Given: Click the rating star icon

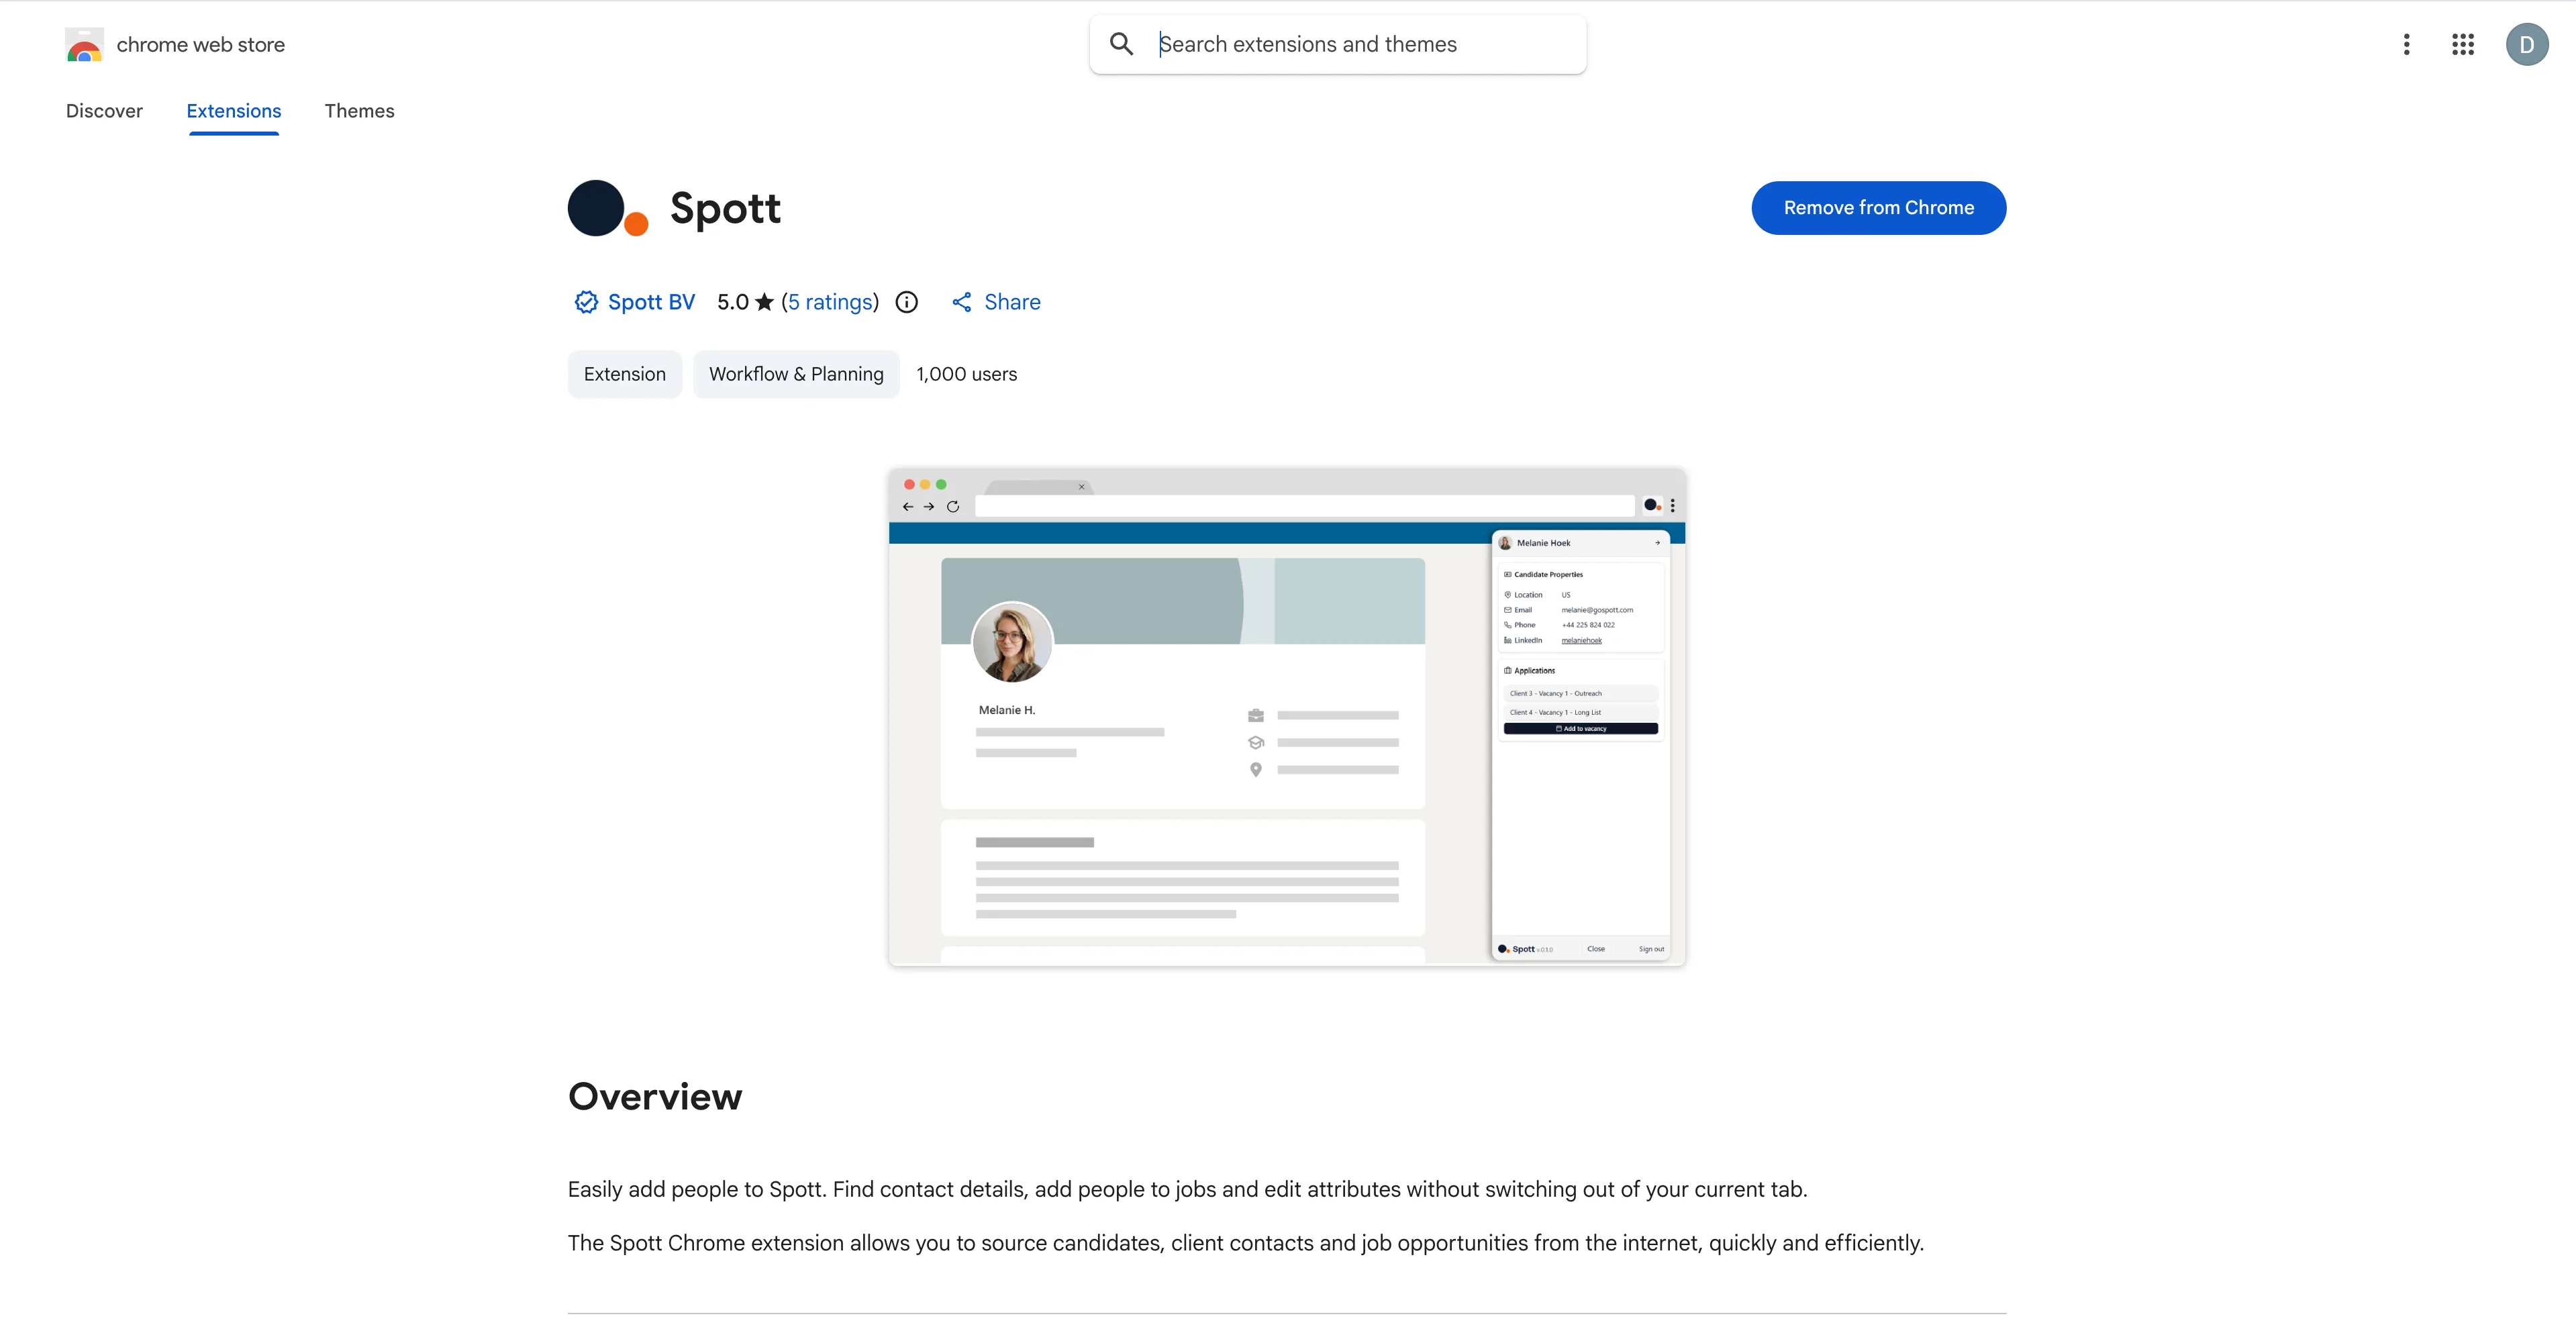Looking at the screenshot, I should [764, 302].
